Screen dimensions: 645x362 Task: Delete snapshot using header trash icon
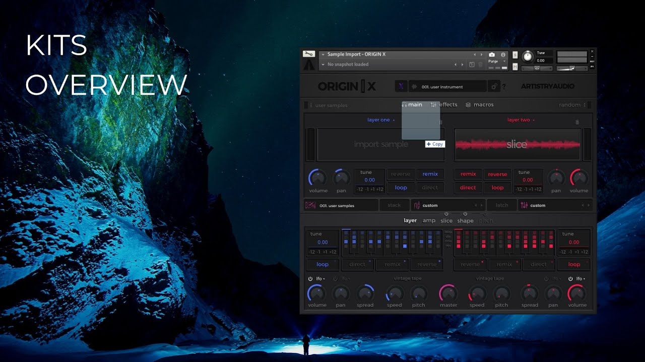[x=480, y=64]
